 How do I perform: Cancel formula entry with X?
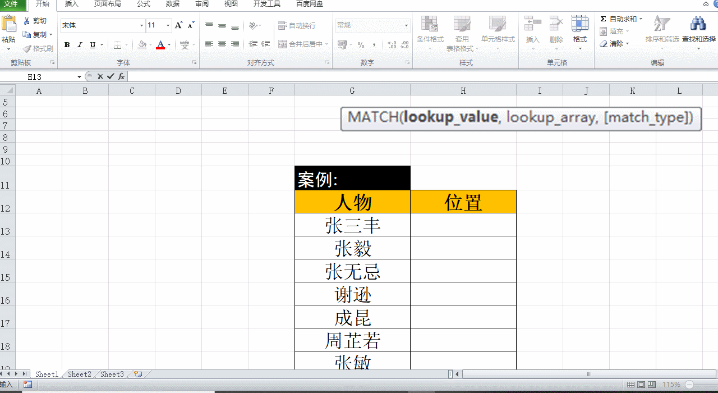tap(100, 76)
